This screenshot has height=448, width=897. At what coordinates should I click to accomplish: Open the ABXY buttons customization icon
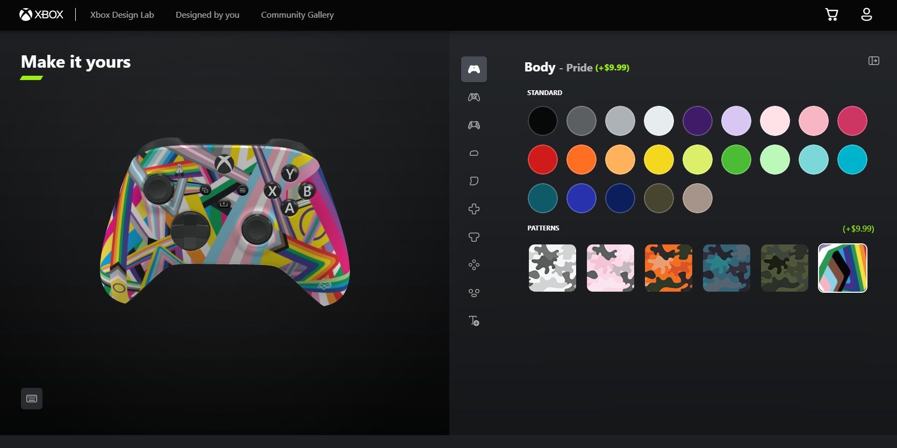[473, 265]
